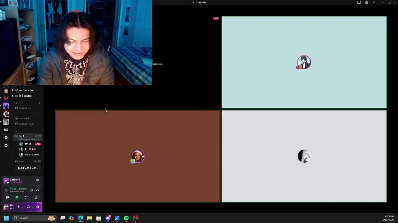Edit the vc-1 channel status pencil
The width and height of the screenshot is (398, 223).
pos(38,139)
